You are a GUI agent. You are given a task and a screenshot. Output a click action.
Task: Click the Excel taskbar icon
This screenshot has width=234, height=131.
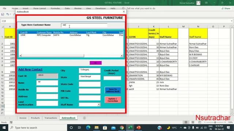coord(130,128)
